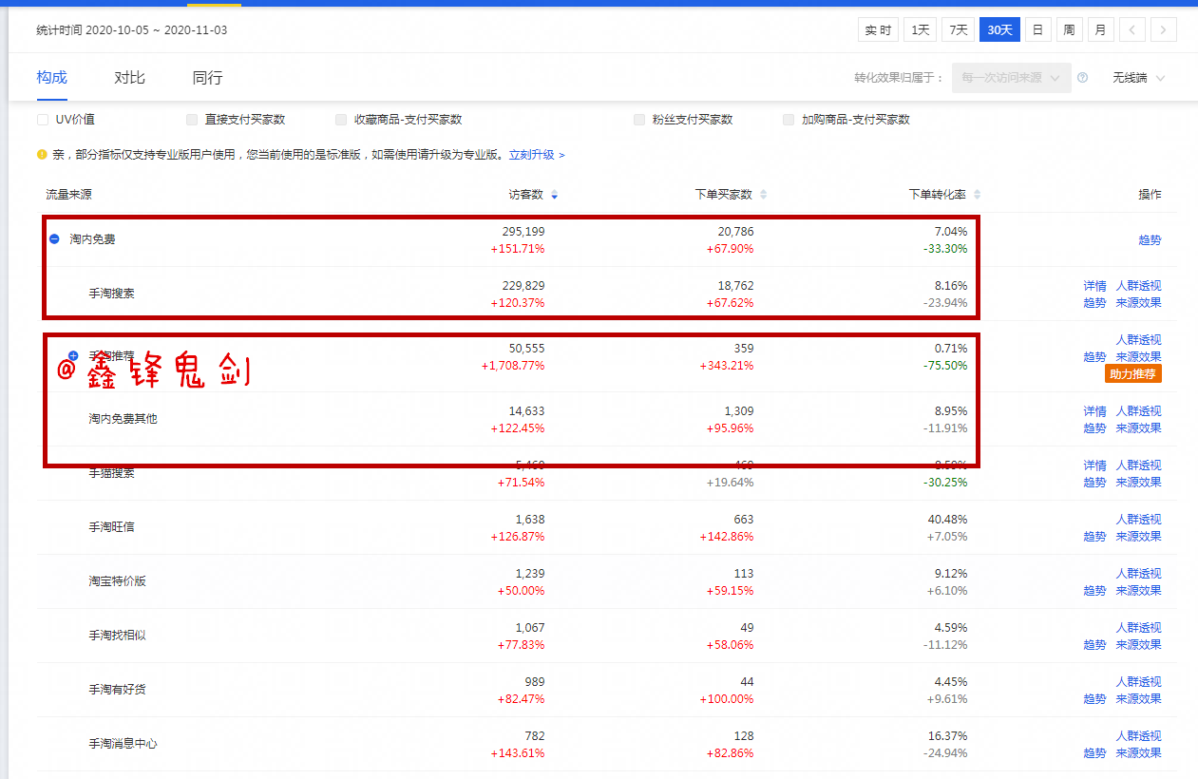Viewport: 1198px width, 779px height.
Task: Click the 立刻升级 upgrade link
Action: [x=536, y=155]
